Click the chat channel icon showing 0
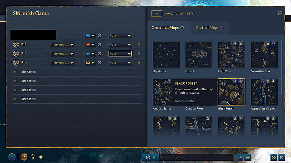 point(151,158)
